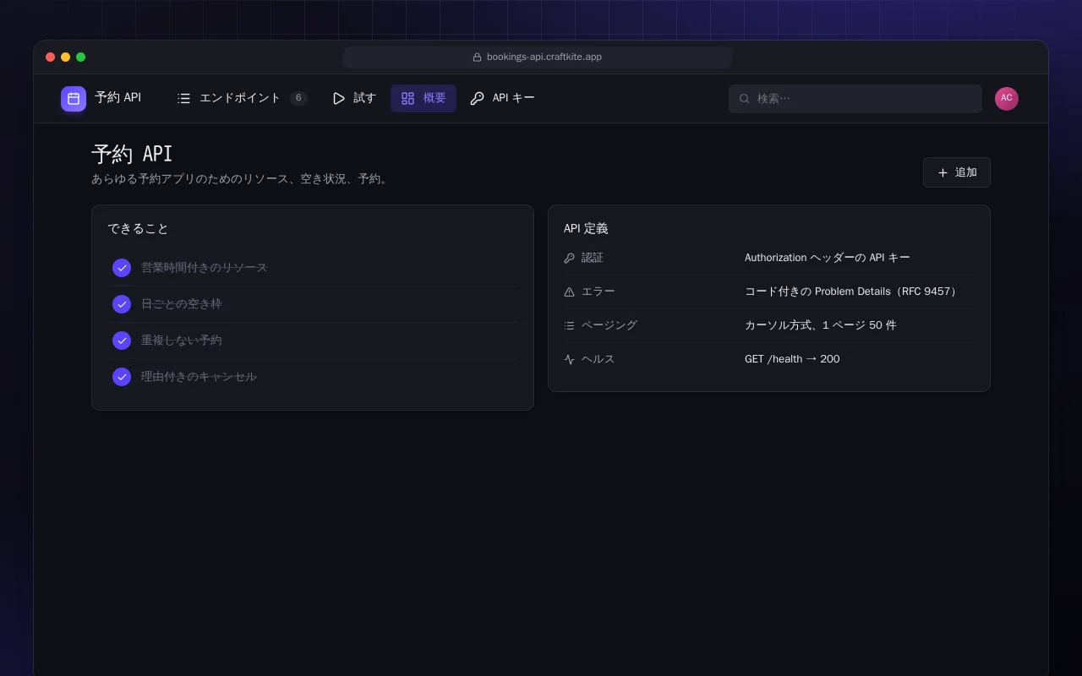1082x676 pixels.
Task: Uncheck 営業時間付きのリソース
Action: (122, 268)
